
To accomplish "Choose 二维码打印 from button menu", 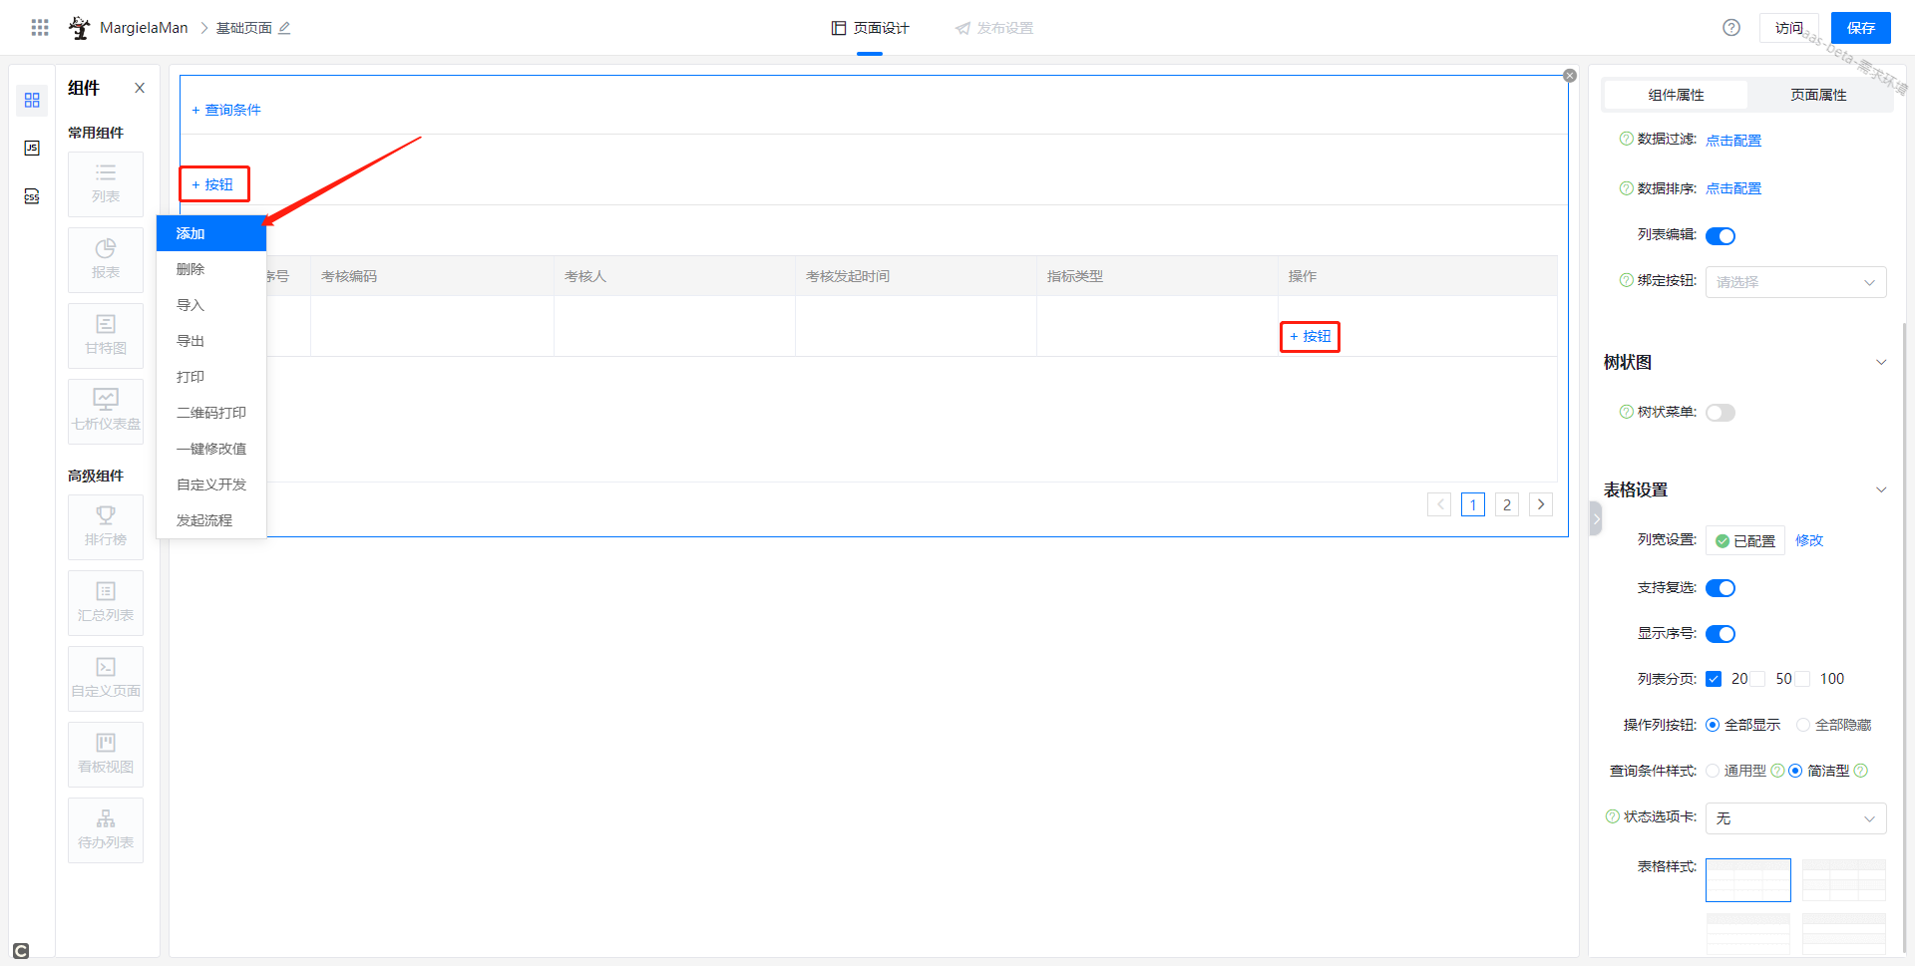I will point(211,413).
